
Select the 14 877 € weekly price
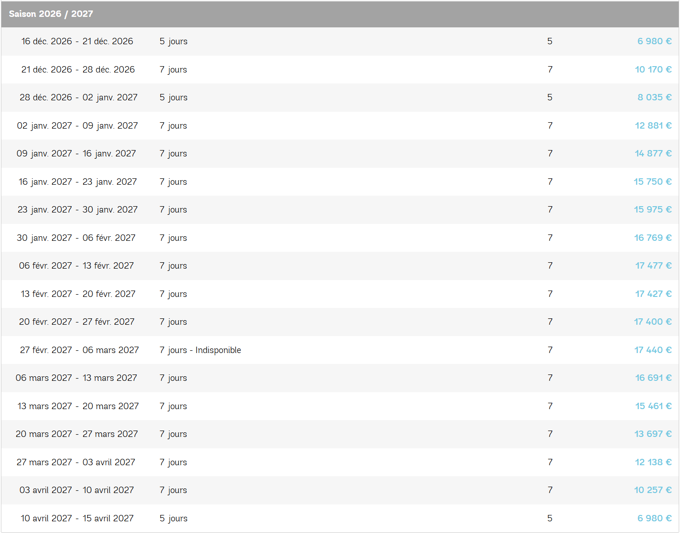653,154
